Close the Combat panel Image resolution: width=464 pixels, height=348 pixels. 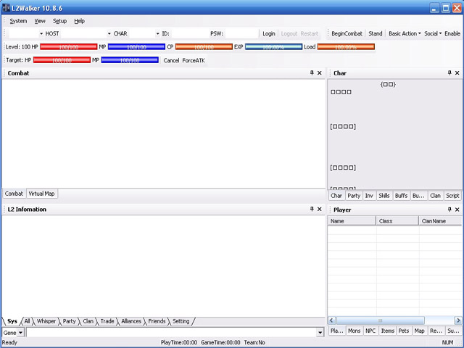tap(320, 72)
